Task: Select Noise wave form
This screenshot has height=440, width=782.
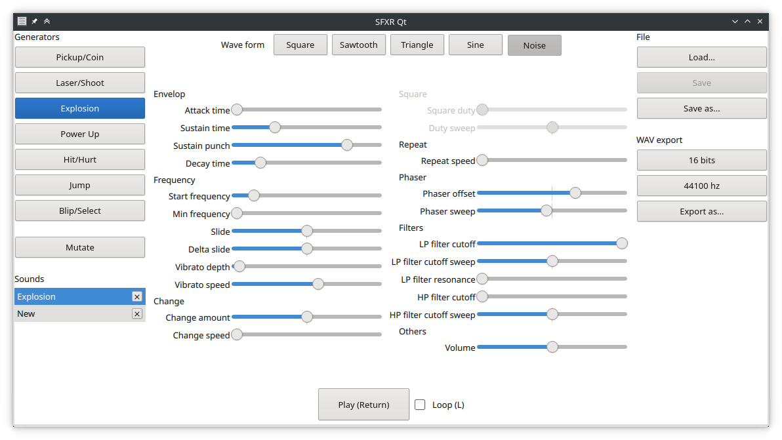Action: 534,45
